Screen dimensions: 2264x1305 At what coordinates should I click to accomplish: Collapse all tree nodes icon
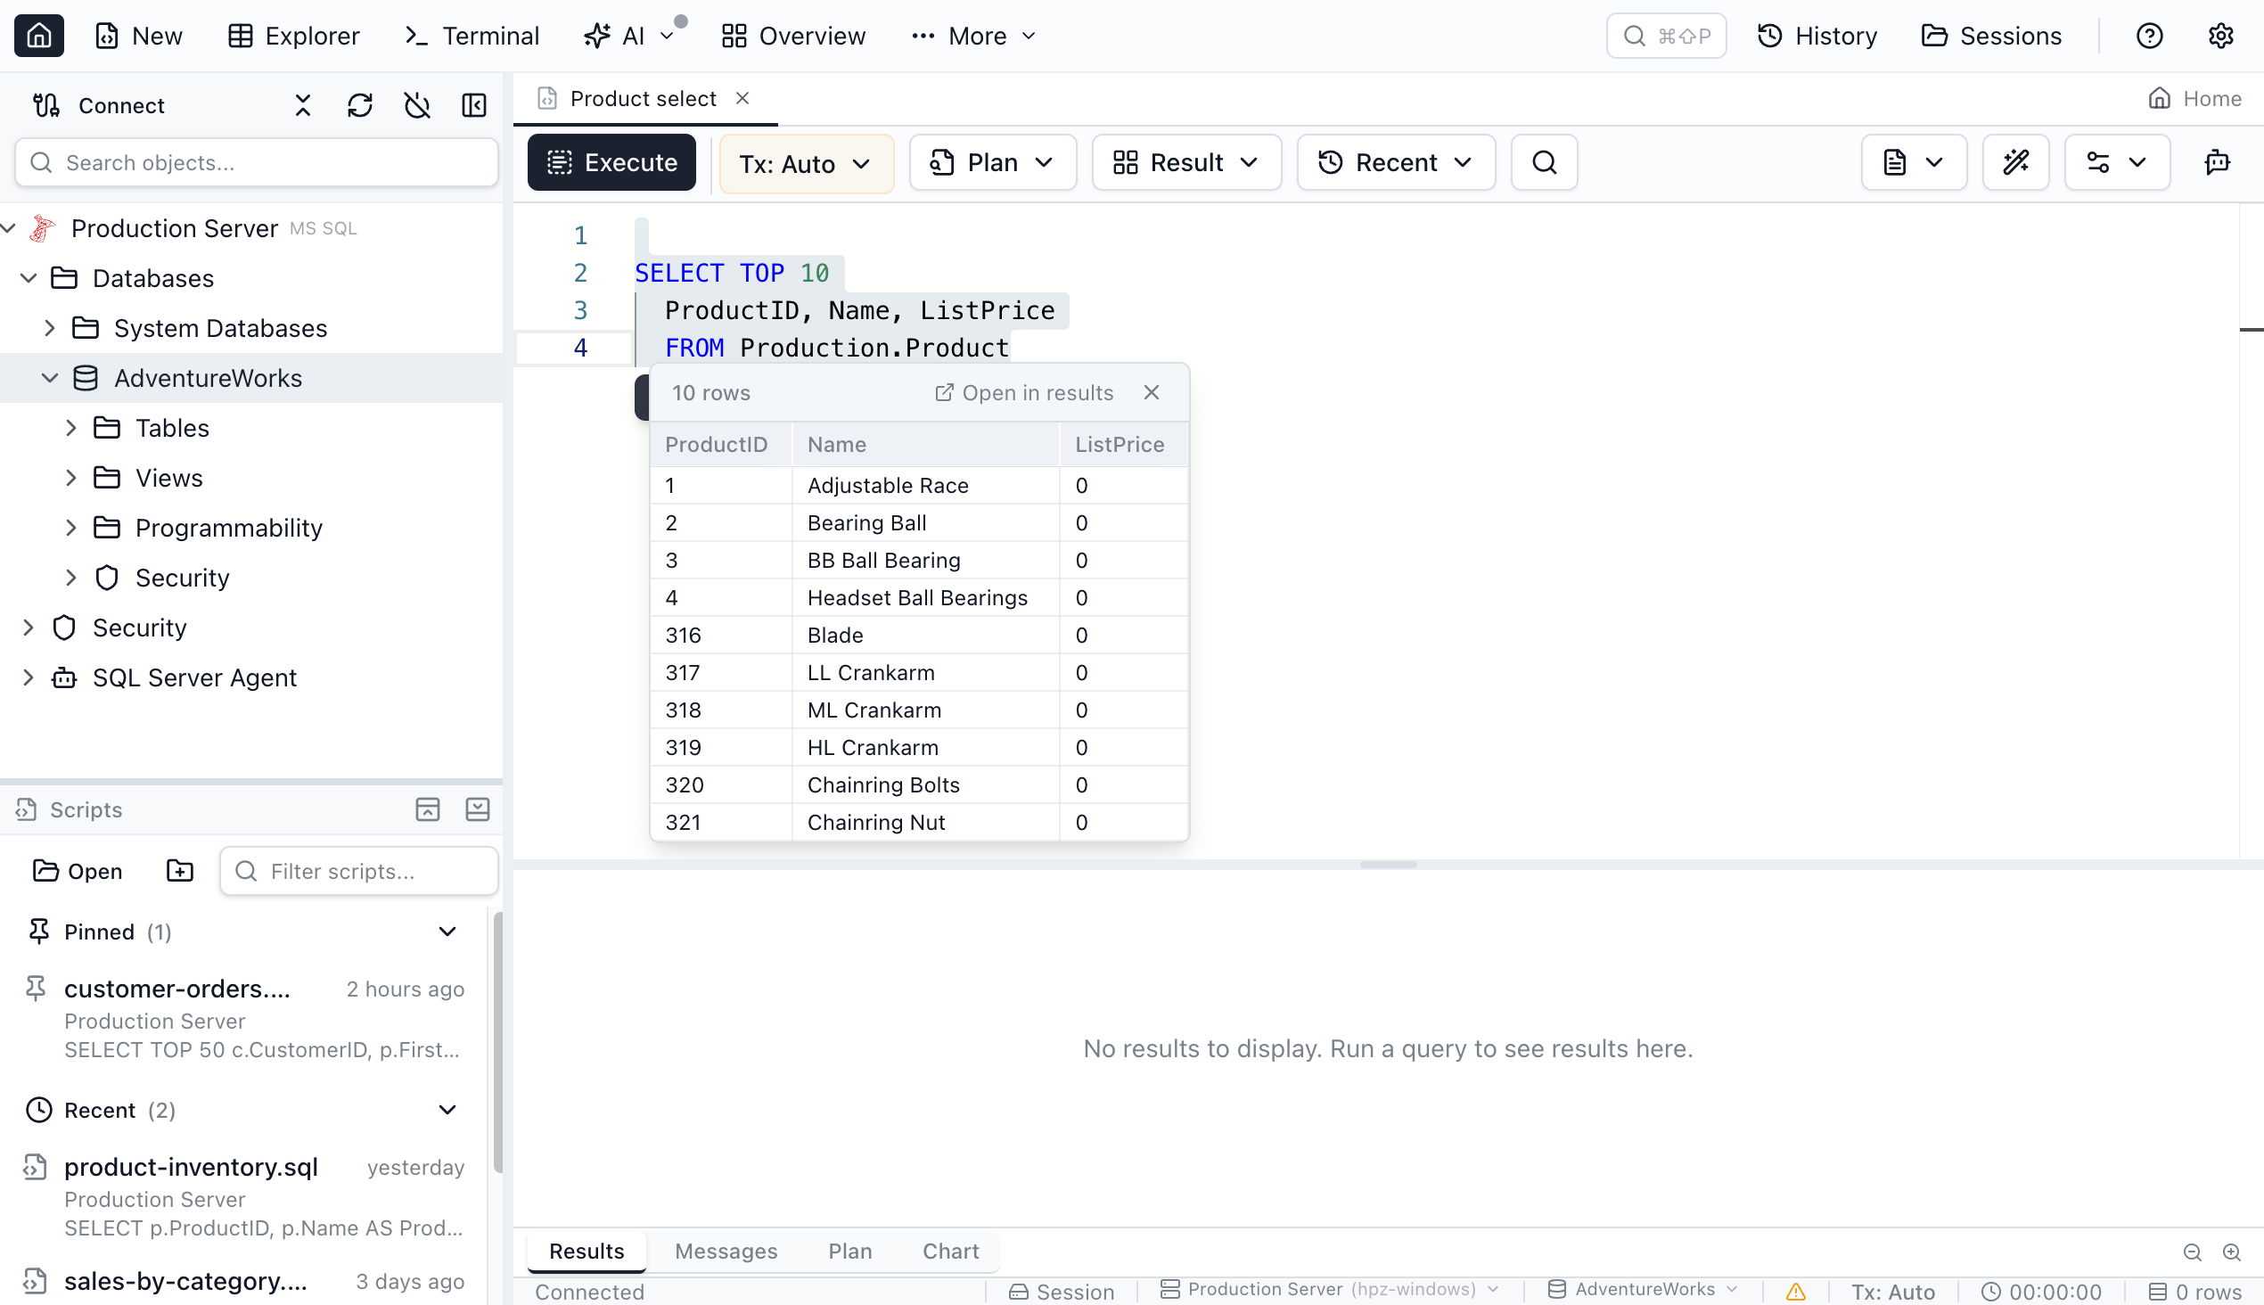click(x=303, y=106)
